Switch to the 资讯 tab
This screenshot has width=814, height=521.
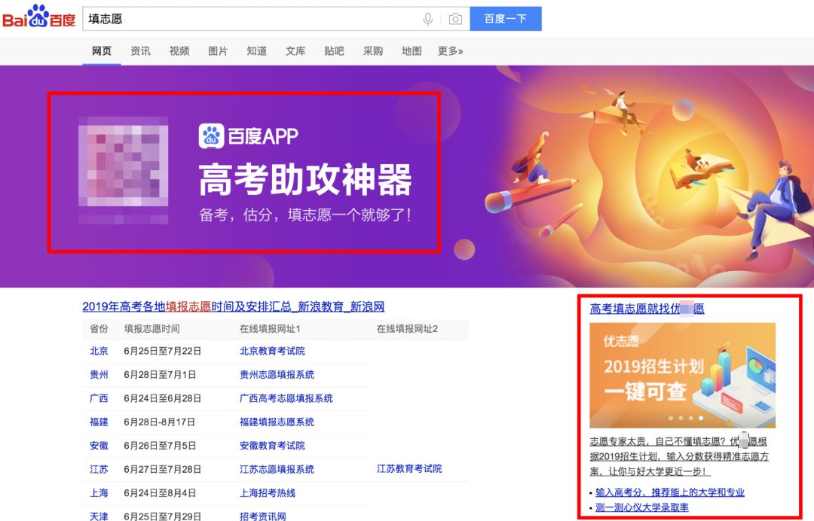click(140, 50)
